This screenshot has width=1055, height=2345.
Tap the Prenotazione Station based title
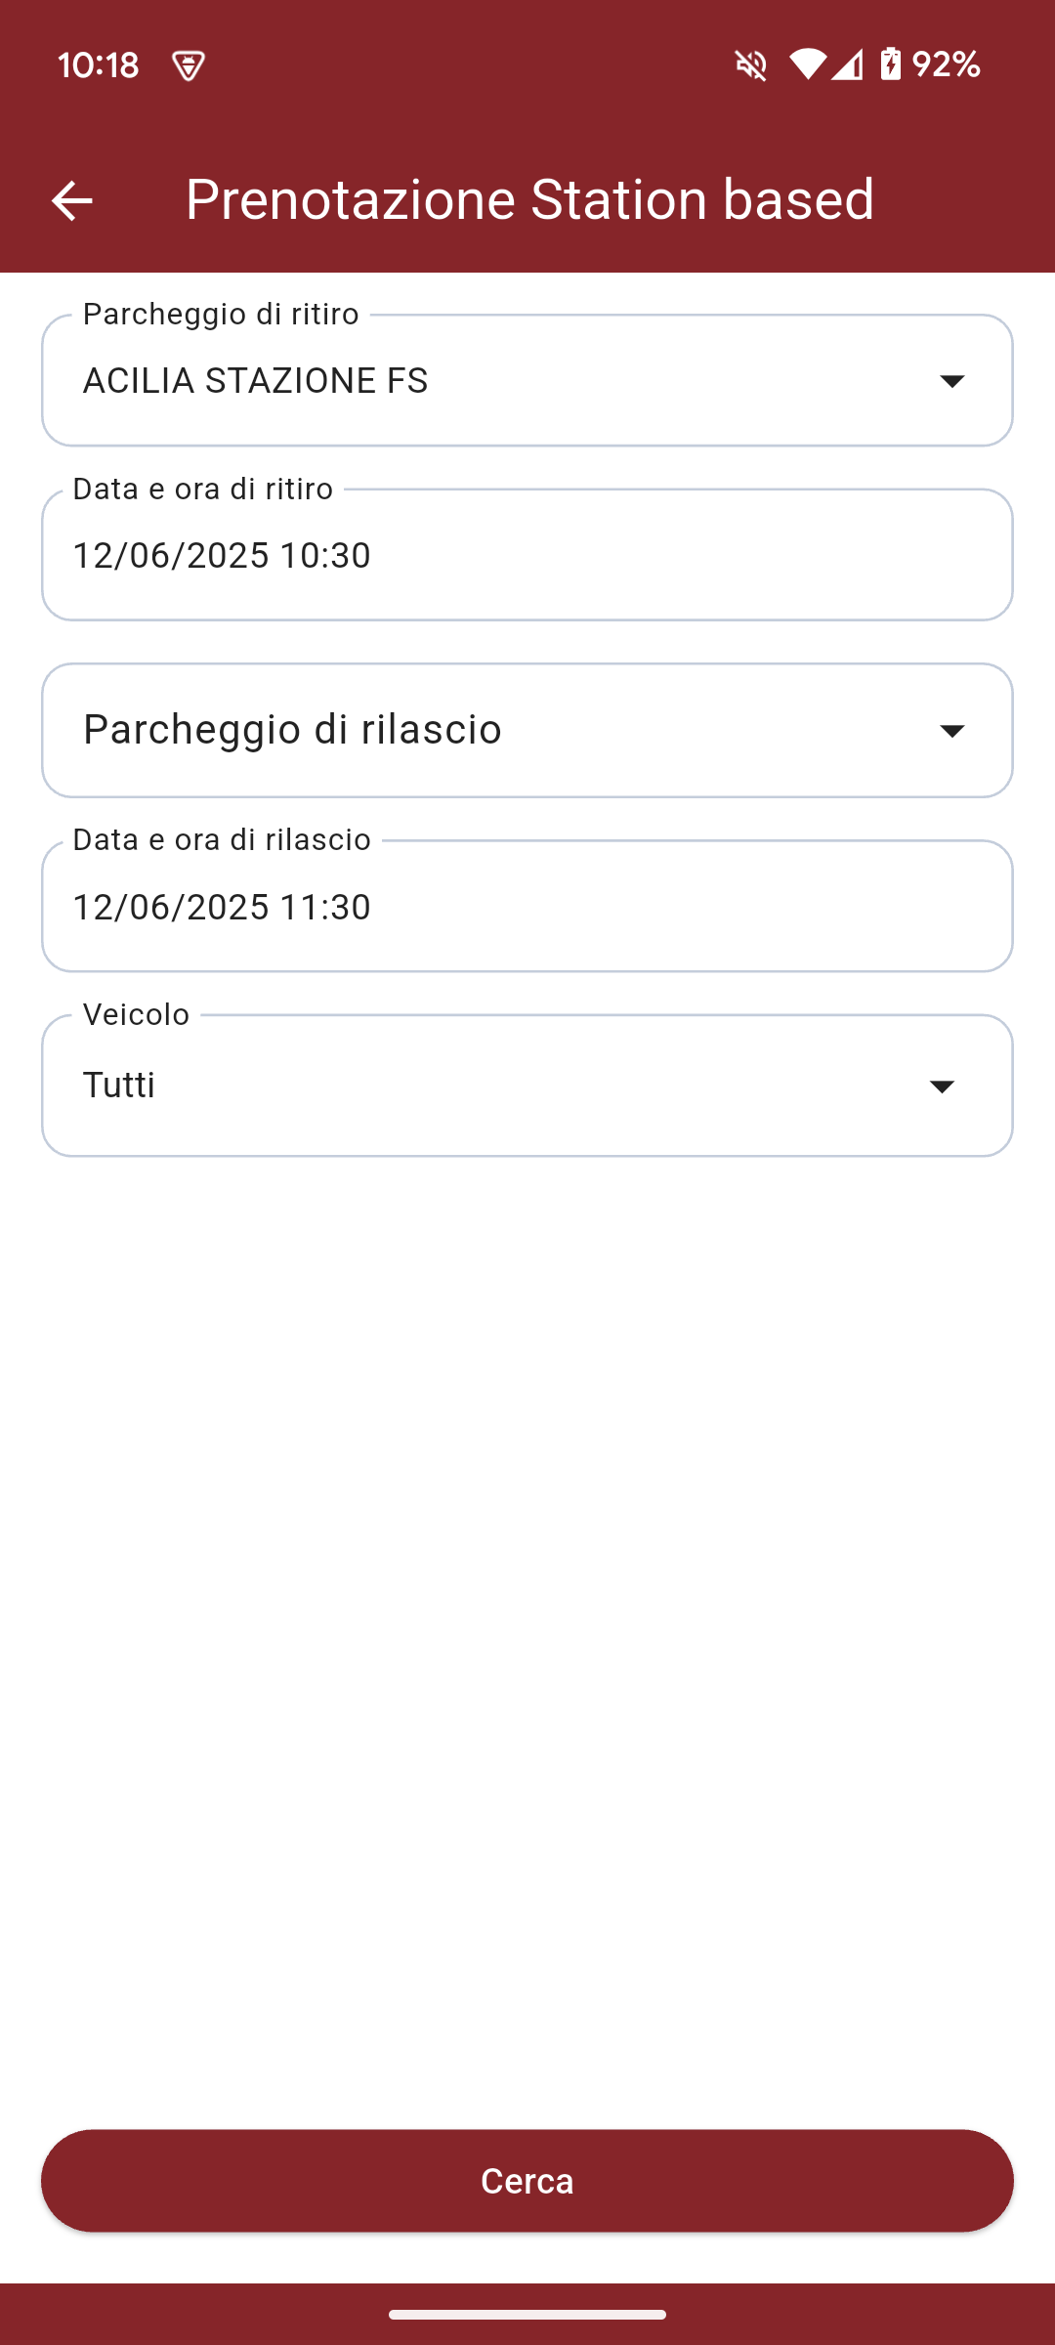tap(529, 199)
